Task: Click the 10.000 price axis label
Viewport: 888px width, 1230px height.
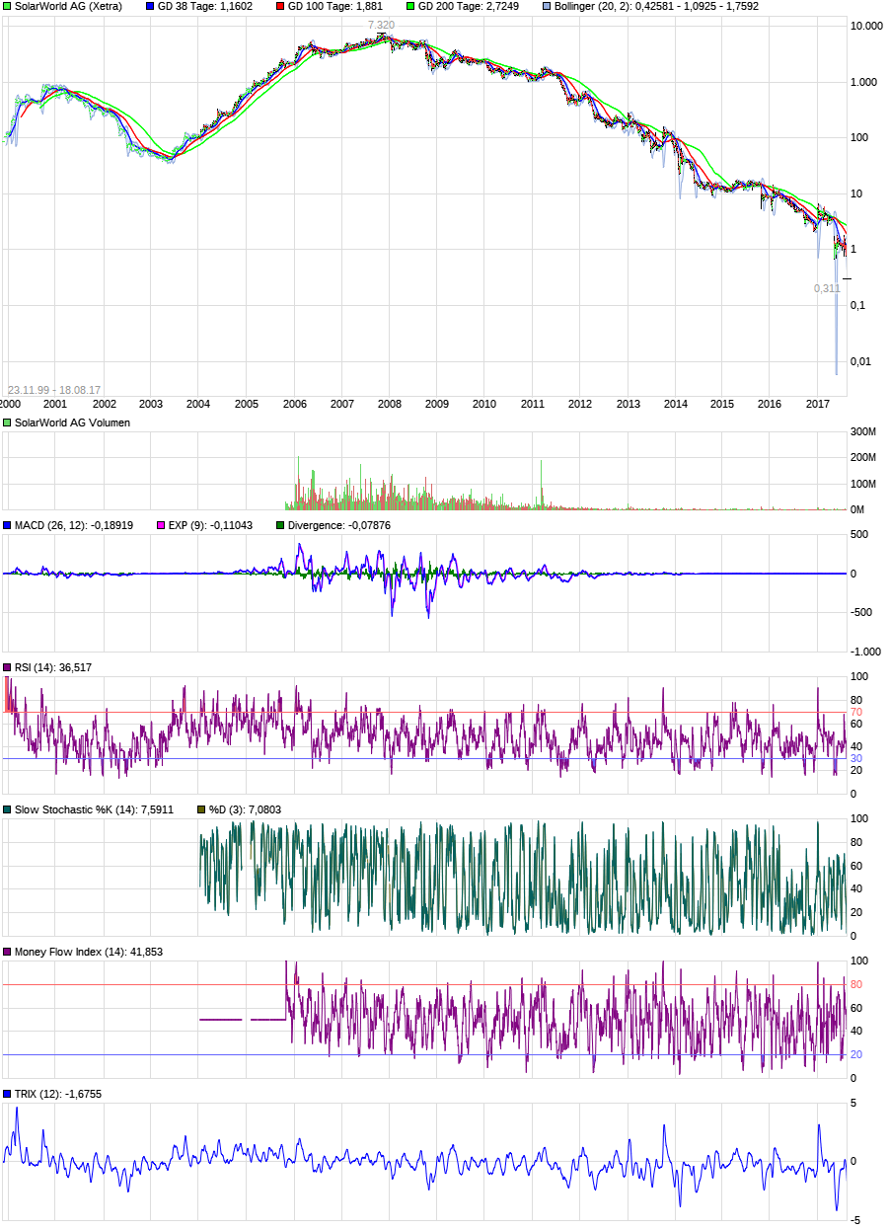Action: point(866,26)
